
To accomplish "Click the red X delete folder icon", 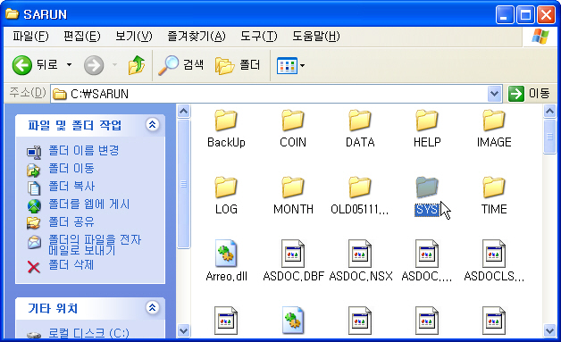I will pyautogui.click(x=34, y=267).
